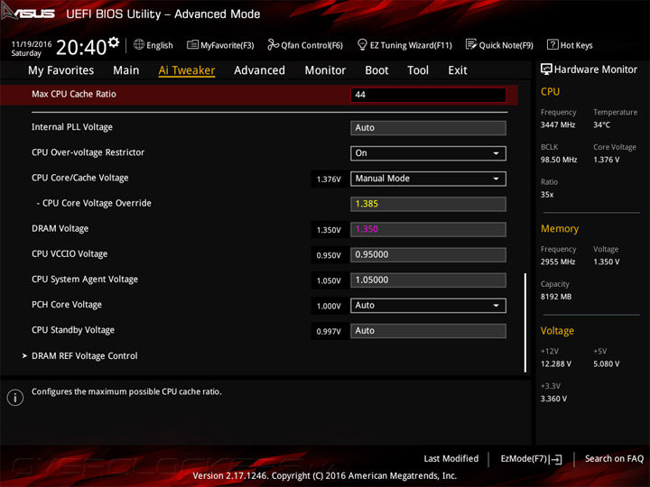Select CPU Core Voltage Override value 1.385
Screen dimensions: 650x487
coord(428,204)
